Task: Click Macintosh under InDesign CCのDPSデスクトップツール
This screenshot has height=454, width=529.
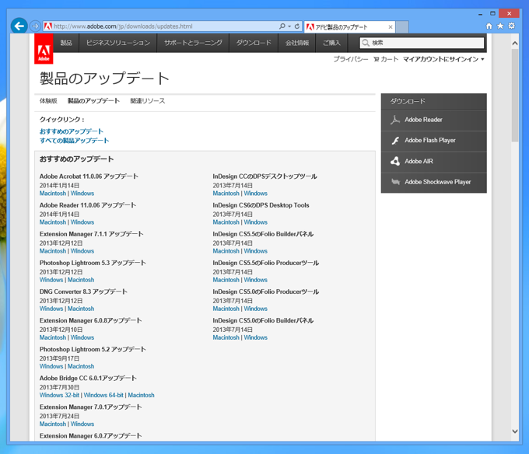Action: [226, 194]
